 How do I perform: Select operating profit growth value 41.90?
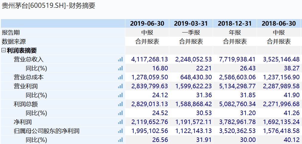click(292, 95)
